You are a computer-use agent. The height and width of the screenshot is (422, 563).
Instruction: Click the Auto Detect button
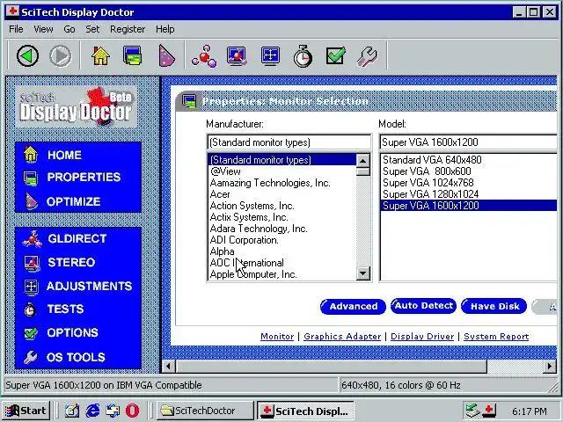coord(423,306)
